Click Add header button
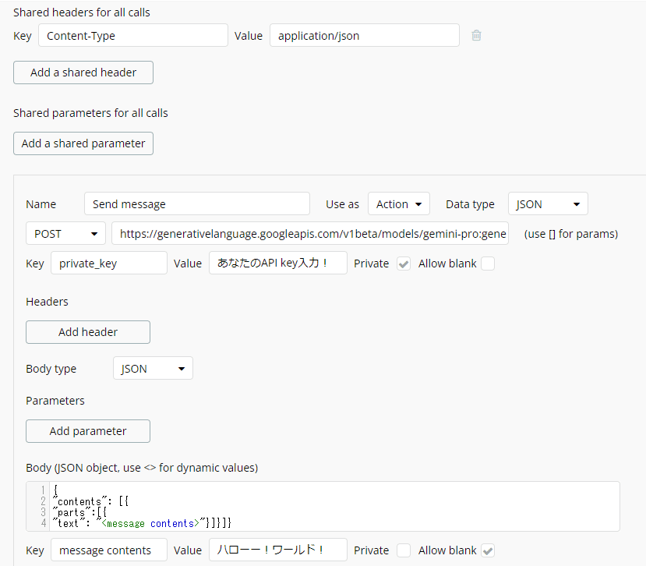This screenshot has height=566, width=646. point(88,332)
